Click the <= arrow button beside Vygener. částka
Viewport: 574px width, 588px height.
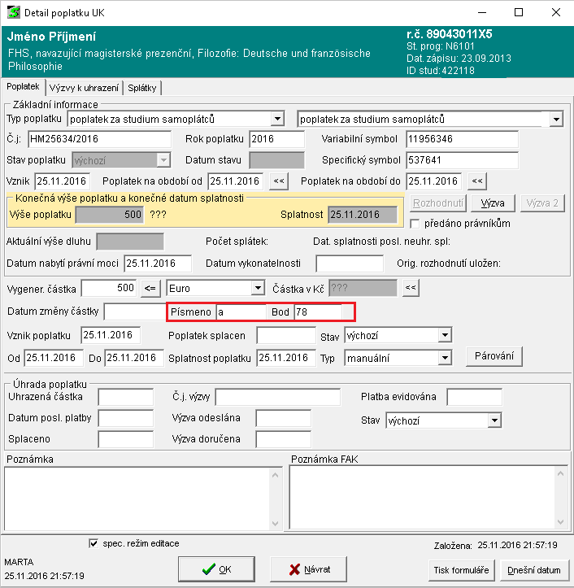[150, 288]
